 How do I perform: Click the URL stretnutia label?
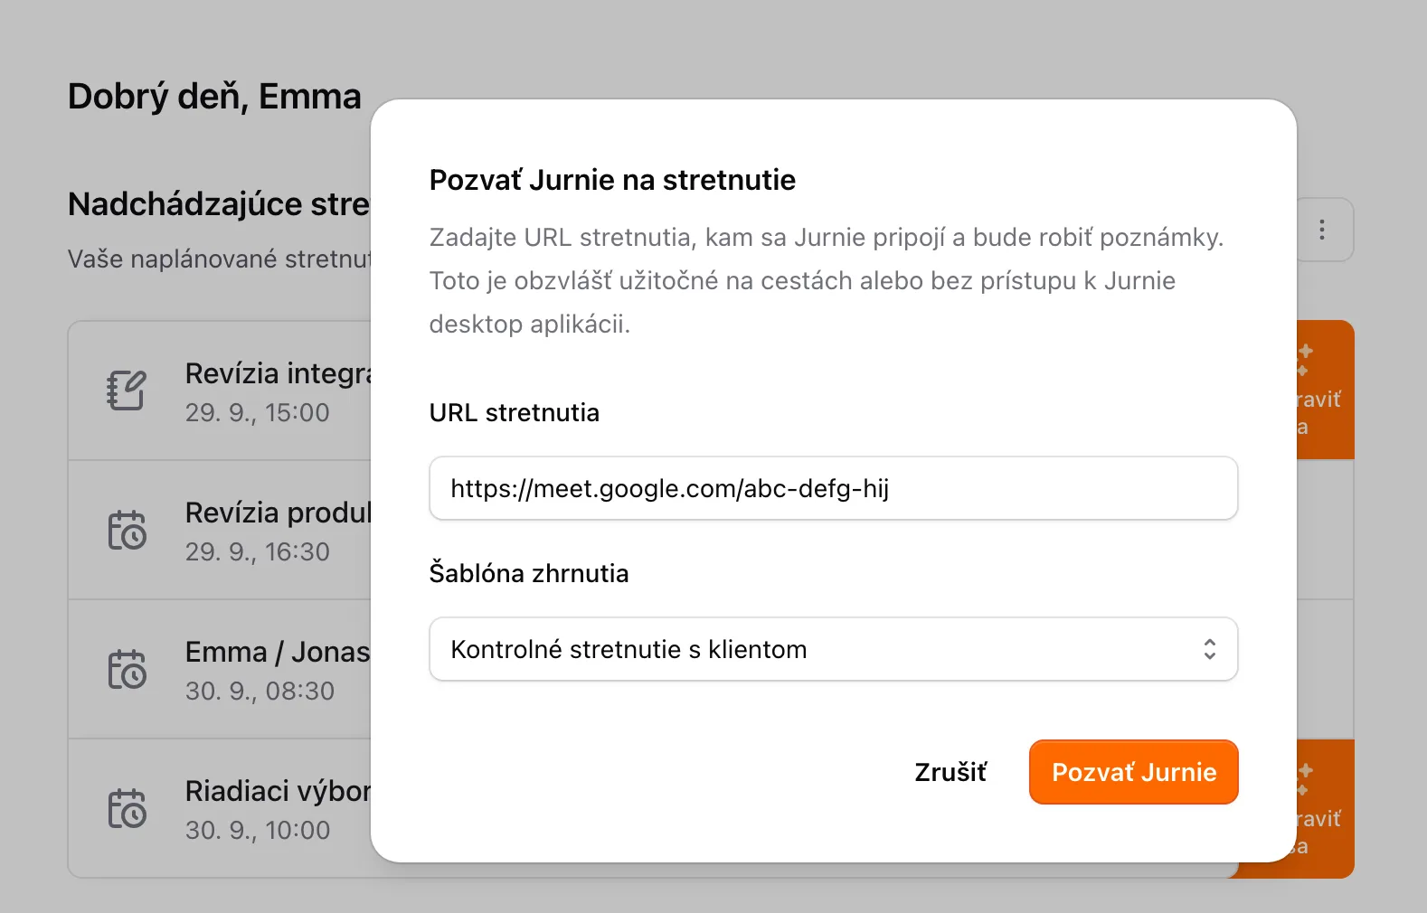(x=515, y=412)
